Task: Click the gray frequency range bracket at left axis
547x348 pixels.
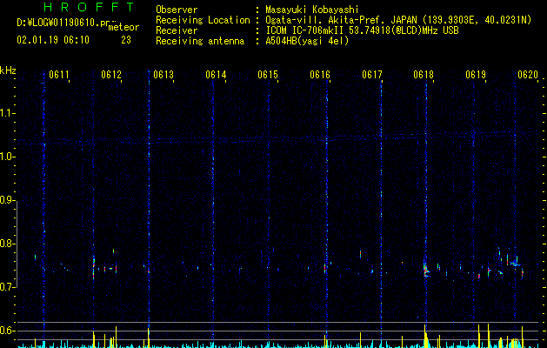Action: pyautogui.click(x=17, y=244)
